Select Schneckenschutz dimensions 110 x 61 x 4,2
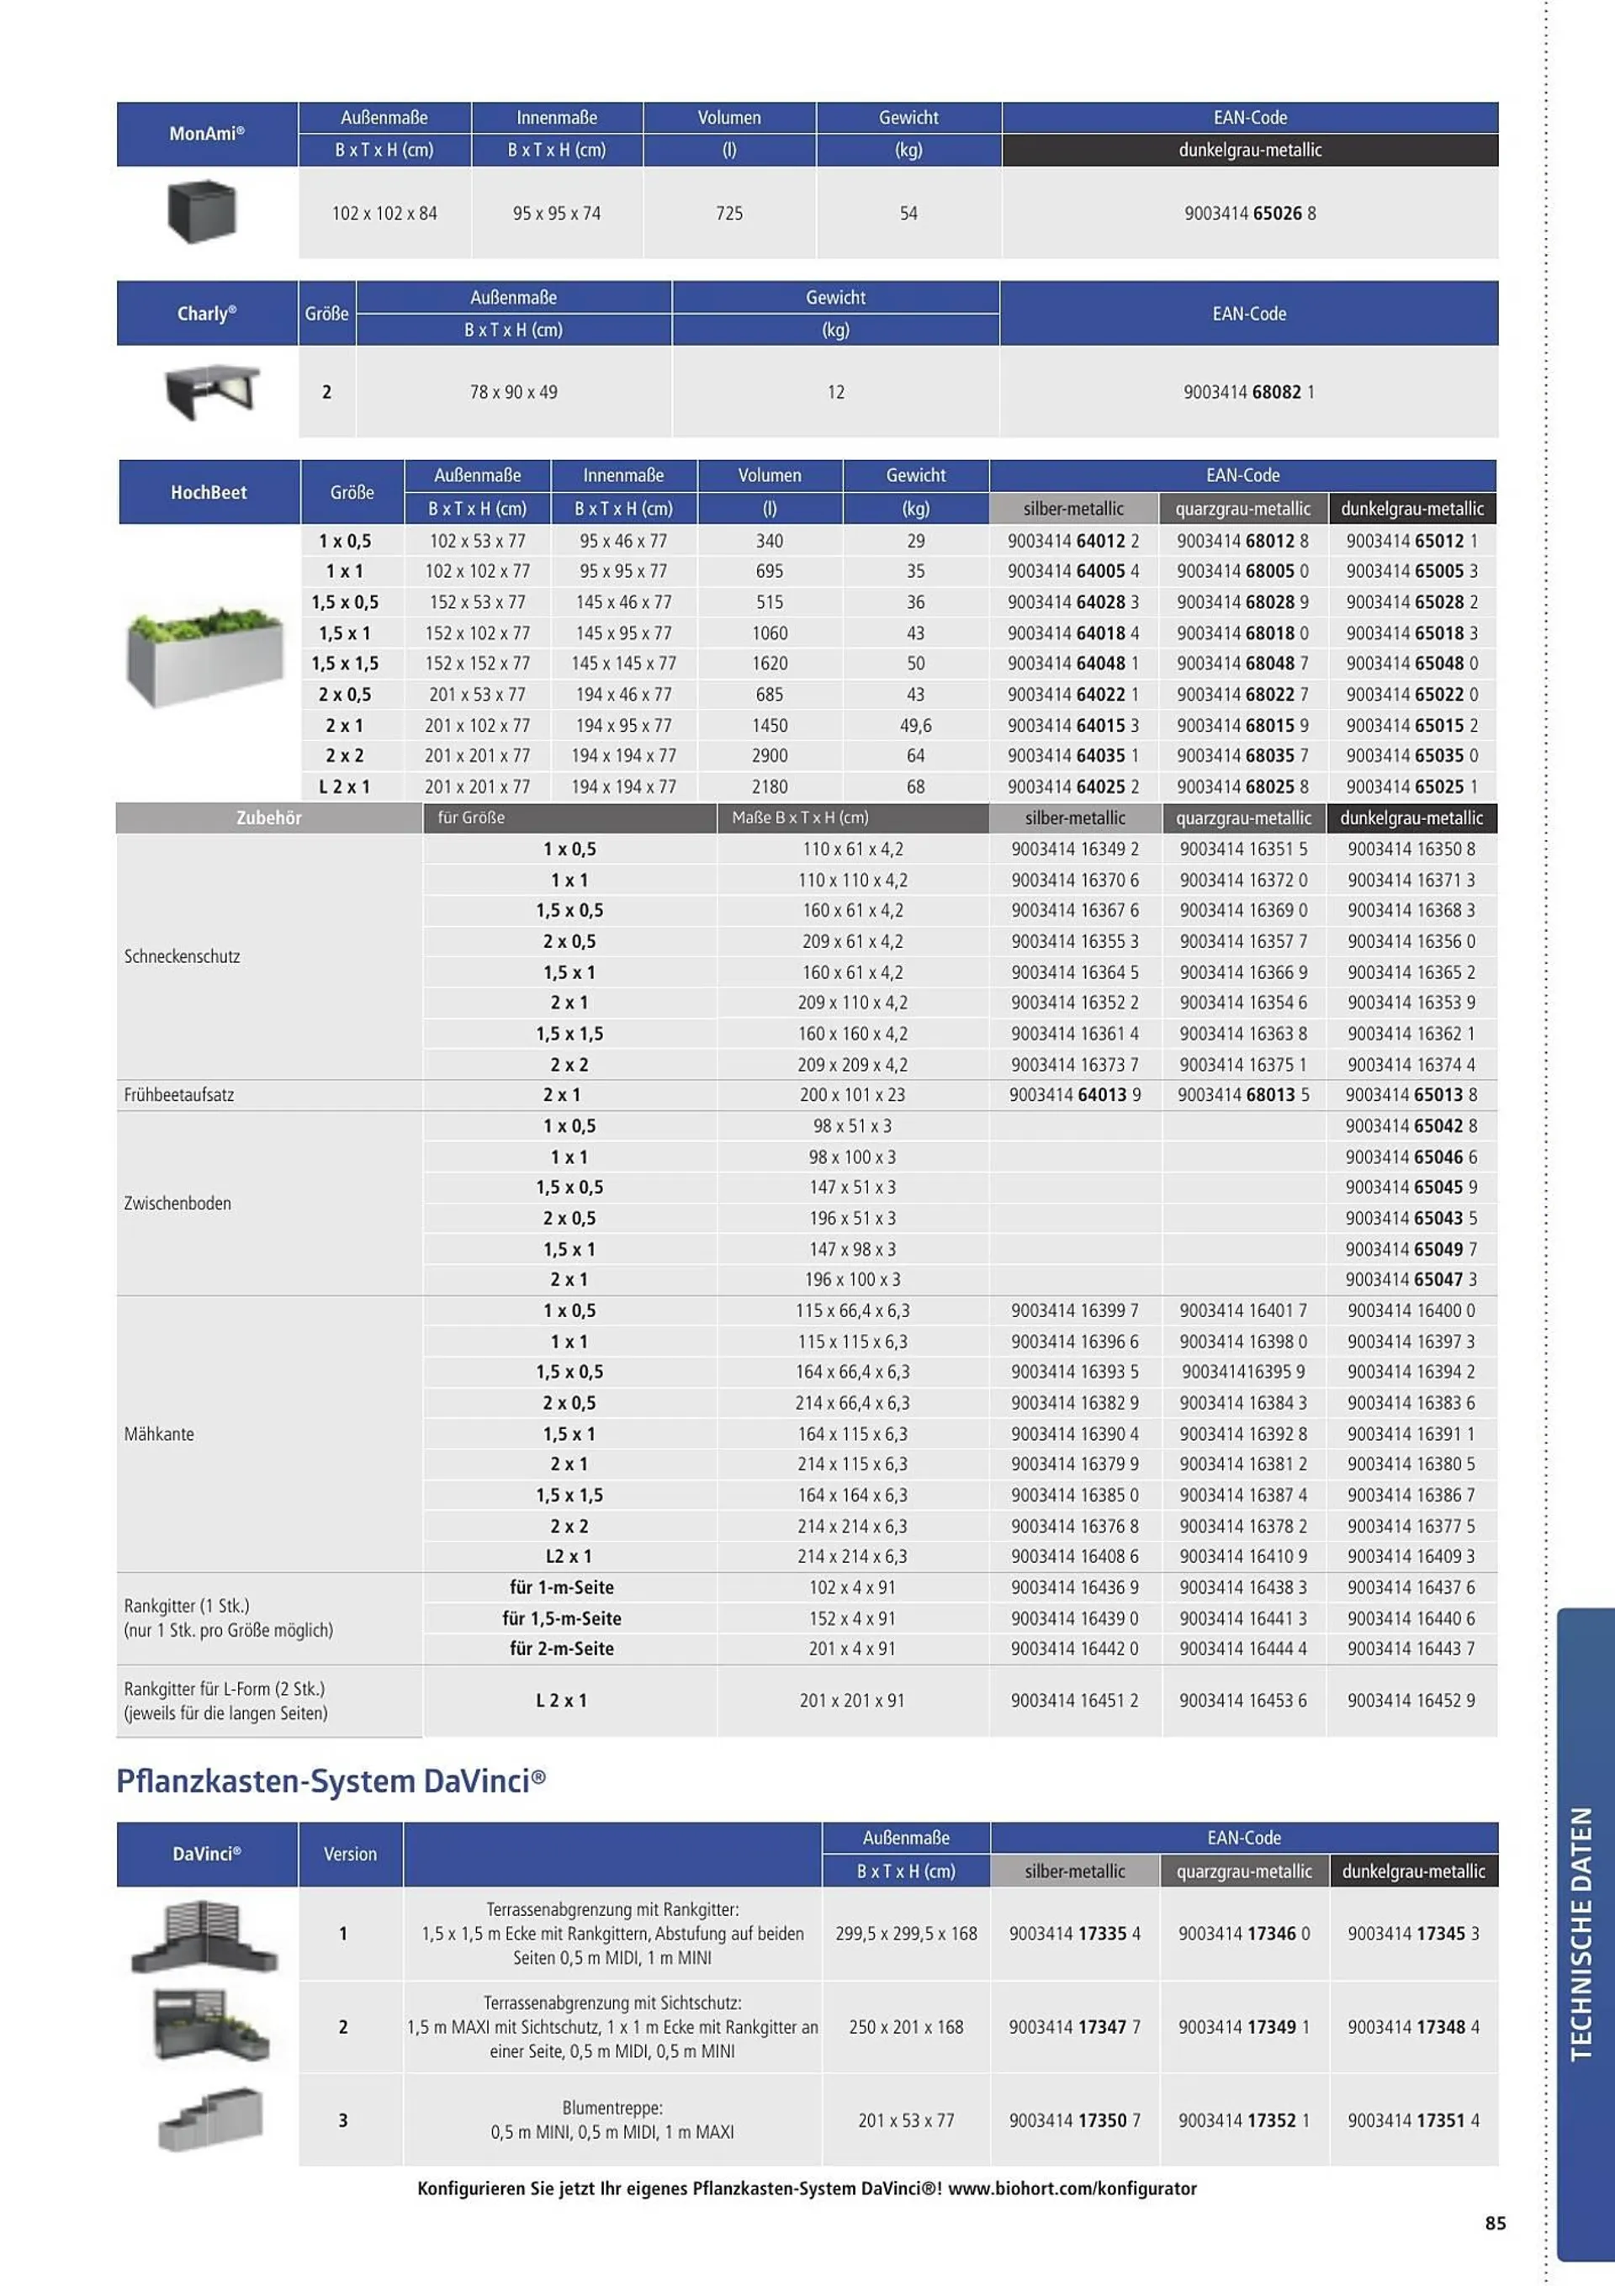 [x=852, y=849]
